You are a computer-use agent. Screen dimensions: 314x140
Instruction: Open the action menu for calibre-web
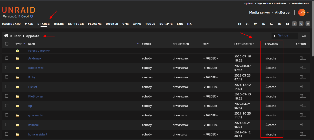[303, 68]
